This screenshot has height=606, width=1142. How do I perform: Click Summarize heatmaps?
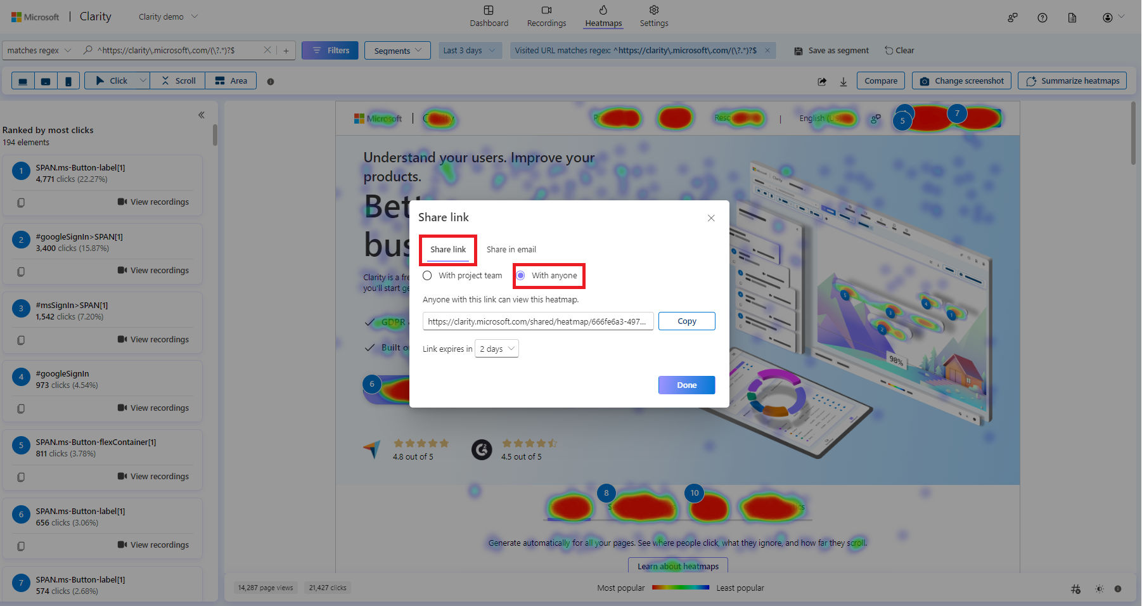(1072, 81)
